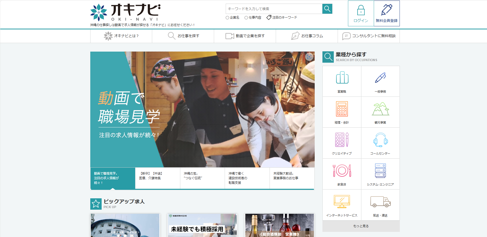Focus the keyword search input field
Viewport: 487px width, 237px height.
coord(274,9)
